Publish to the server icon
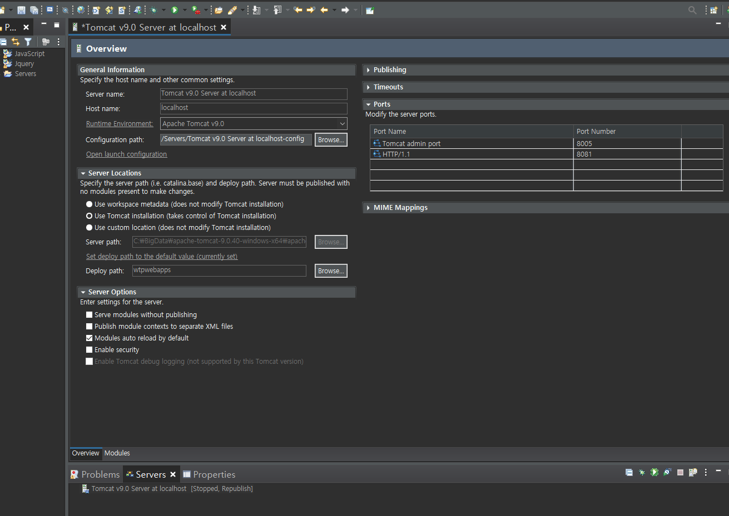Image resolution: width=729 pixels, height=516 pixels. click(693, 472)
